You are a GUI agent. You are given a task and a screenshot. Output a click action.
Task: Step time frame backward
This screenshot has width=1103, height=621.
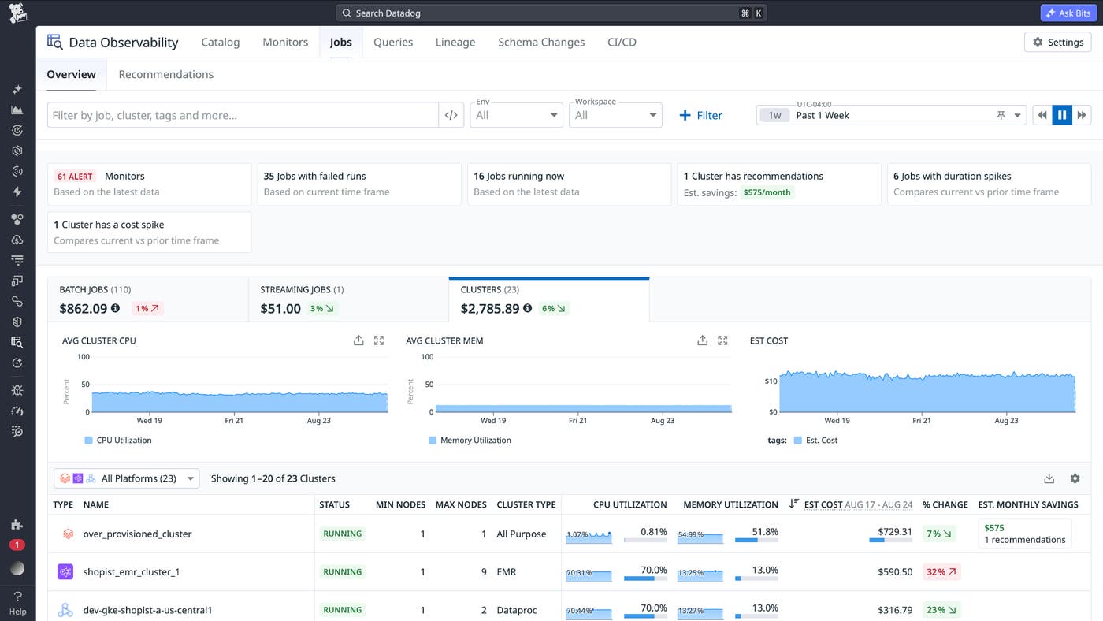[1042, 115]
